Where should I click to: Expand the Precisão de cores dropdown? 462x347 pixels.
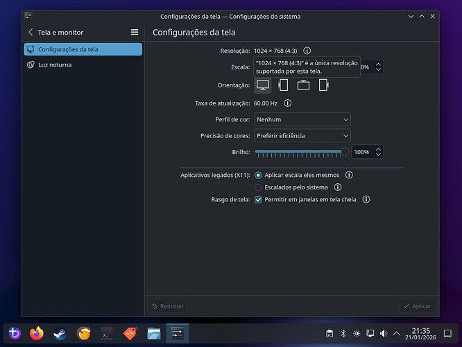(x=302, y=135)
